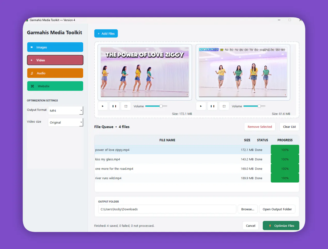328x249 pixels.
Task: Click the Add Files button
Action: (106, 34)
